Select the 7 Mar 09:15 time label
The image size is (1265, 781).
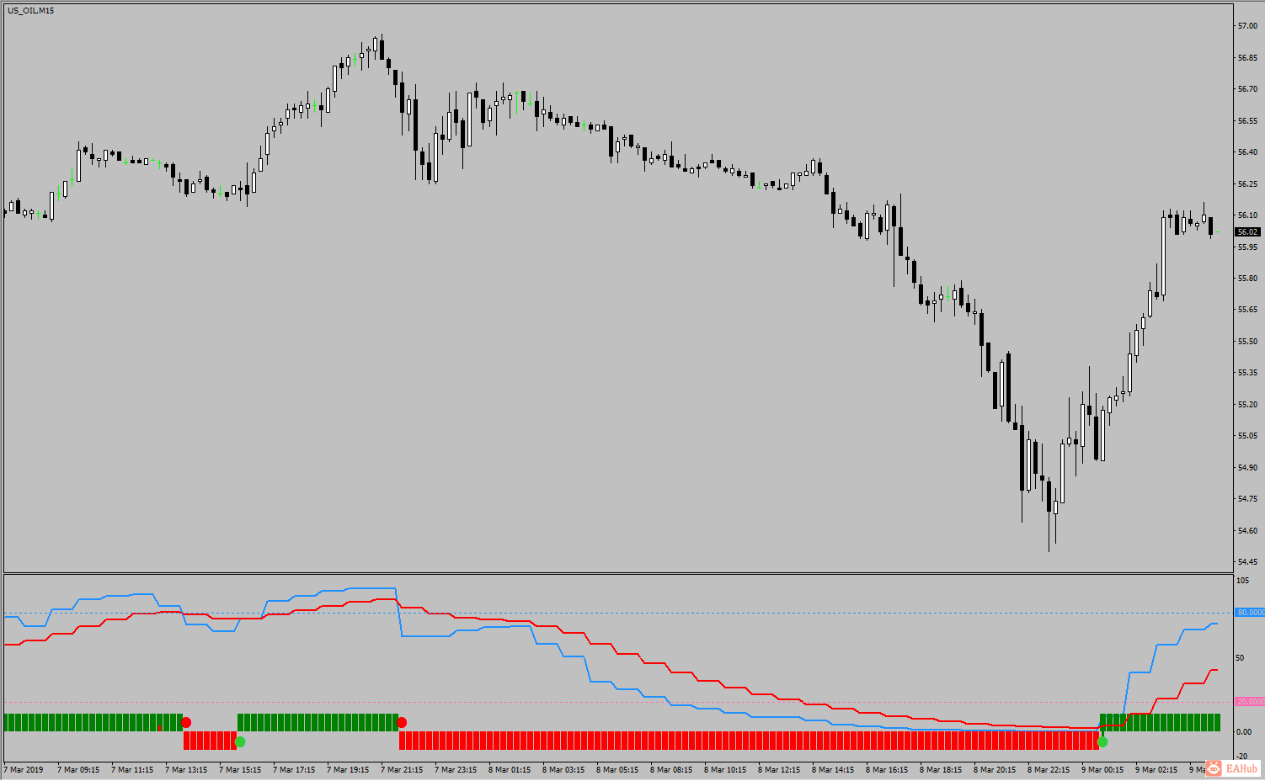(78, 770)
